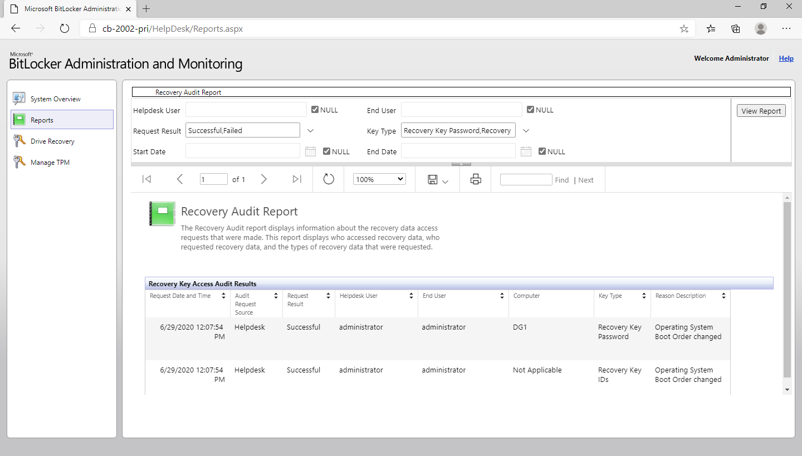Expand the Key Type dropdown
This screenshot has width=802, height=456.
click(526, 130)
